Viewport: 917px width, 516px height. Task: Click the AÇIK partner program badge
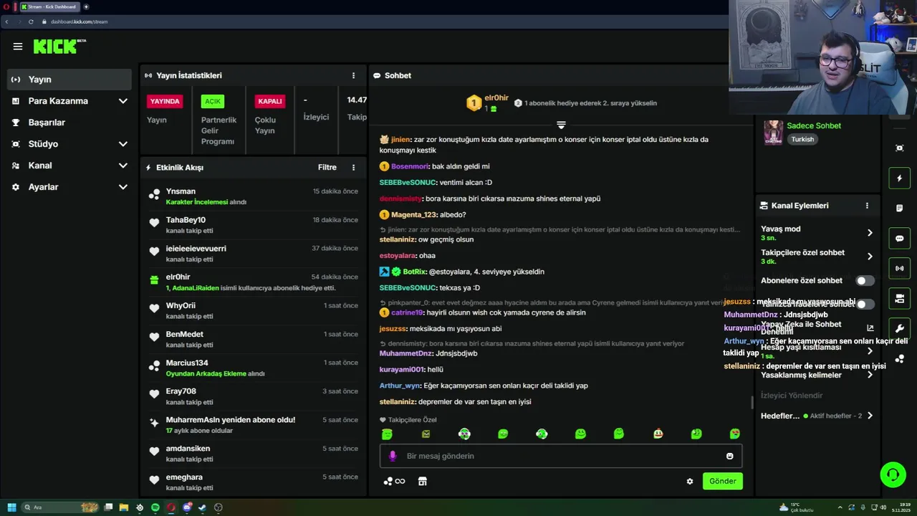click(x=213, y=102)
